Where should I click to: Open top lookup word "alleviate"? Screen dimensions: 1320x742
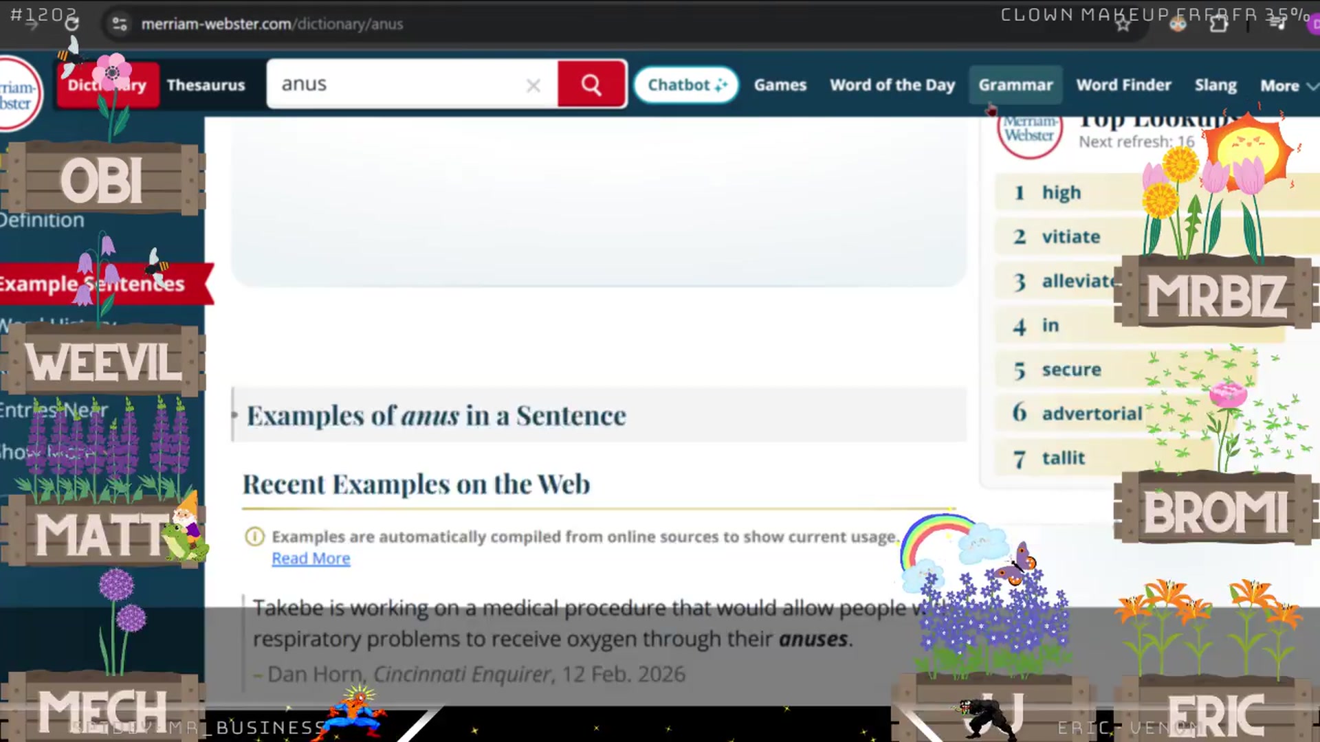point(1079,281)
